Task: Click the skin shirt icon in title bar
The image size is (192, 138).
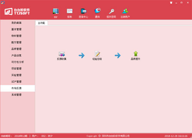Action: click(171, 3)
